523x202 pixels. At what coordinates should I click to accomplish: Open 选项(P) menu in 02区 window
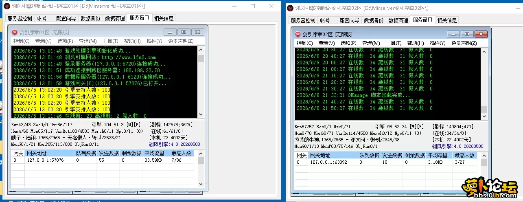click(348, 43)
